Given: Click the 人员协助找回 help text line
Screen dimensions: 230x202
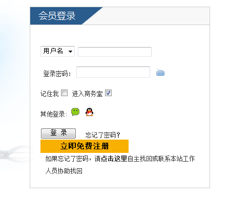Looking at the screenshot, I should (x=64, y=171).
